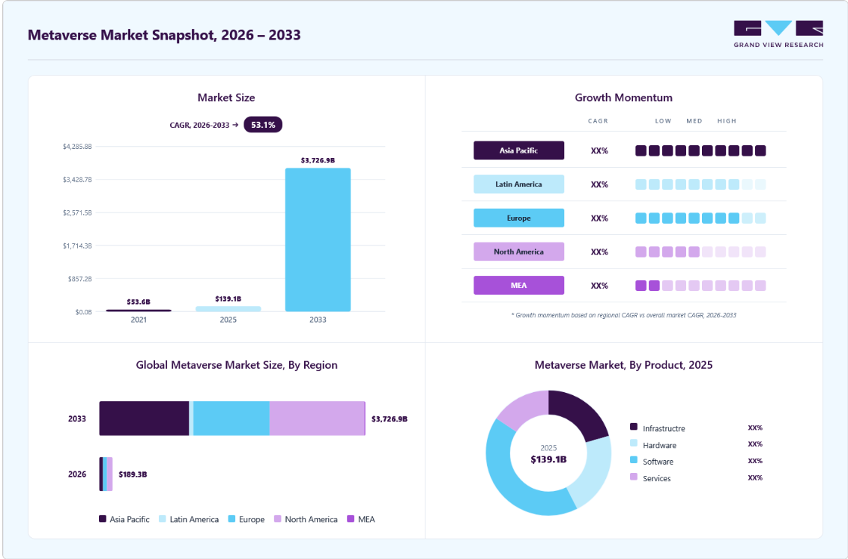Select the Asia Pacific region label button

[518, 150]
